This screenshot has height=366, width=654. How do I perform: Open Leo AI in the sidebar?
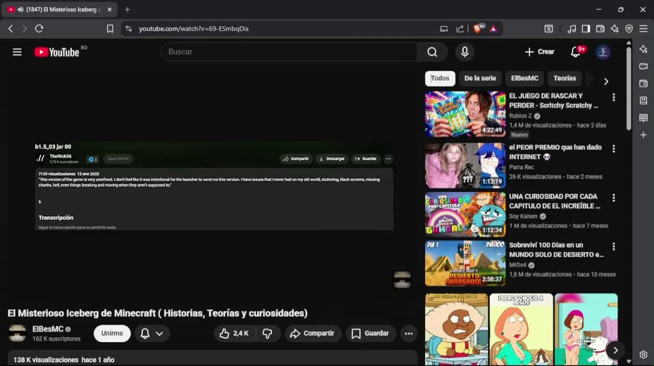643,49
